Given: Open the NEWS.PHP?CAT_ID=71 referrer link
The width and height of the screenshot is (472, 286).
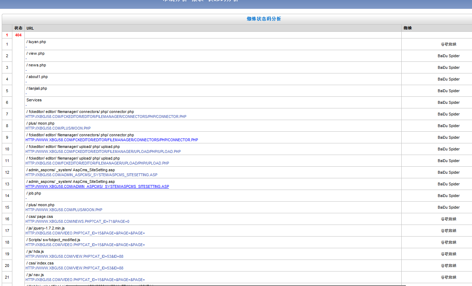Looking at the screenshot, I should (x=77, y=222).
